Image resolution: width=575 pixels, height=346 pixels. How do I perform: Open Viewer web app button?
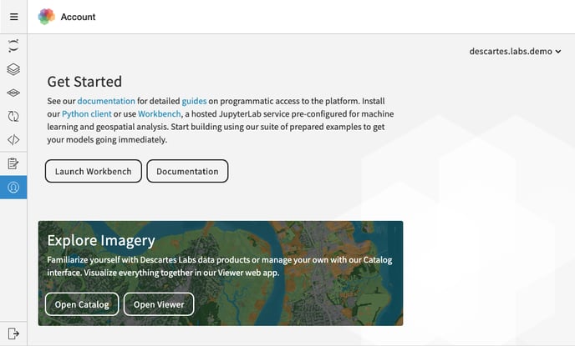click(x=159, y=304)
